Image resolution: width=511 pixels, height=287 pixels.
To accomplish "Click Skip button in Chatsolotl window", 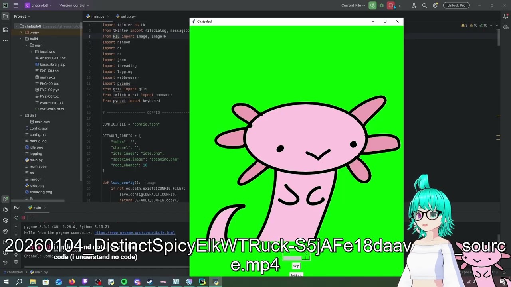I will point(296,266).
